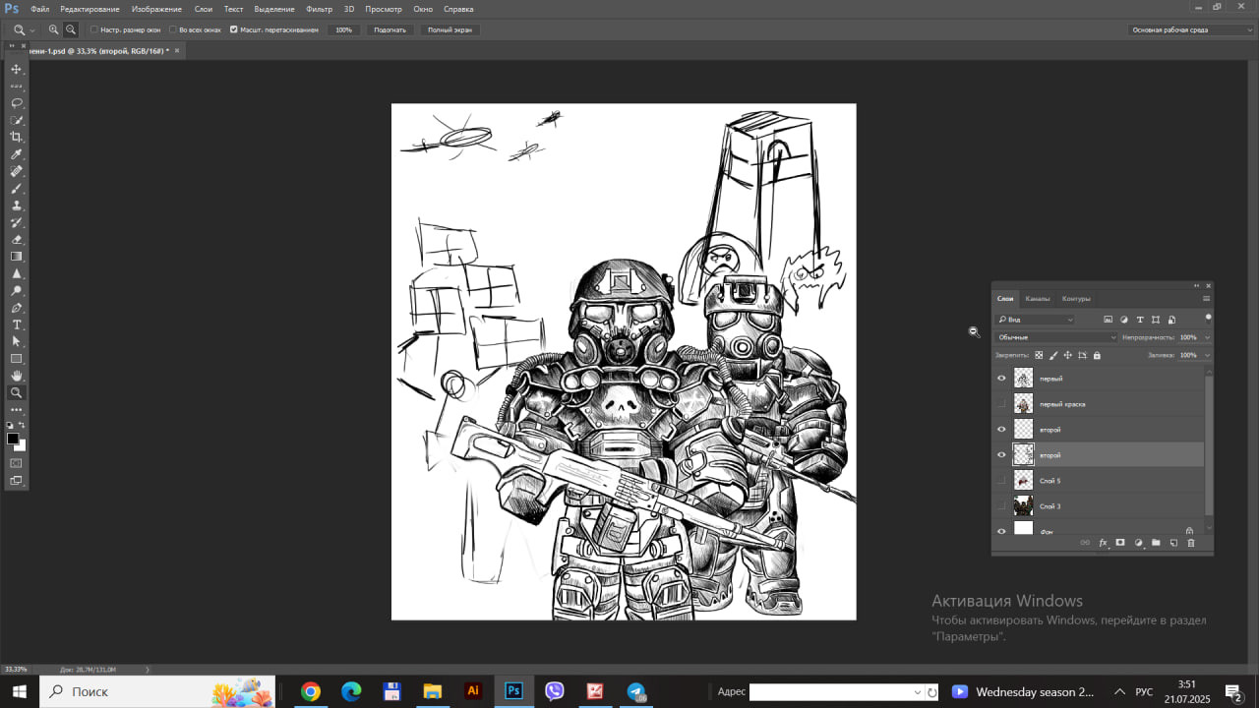Enable 'Во всех окнах' checkbox
Image resolution: width=1259 pixels, height=708 pixels.
pos(173,29)
